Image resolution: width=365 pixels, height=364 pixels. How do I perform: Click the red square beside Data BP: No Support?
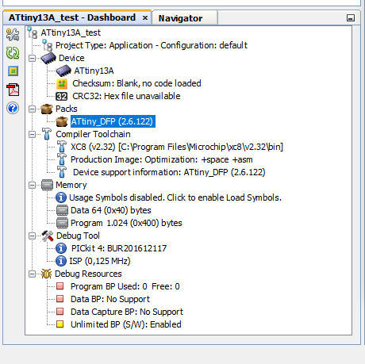point(60,299)
